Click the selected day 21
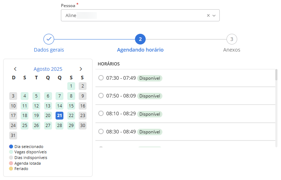 [59, 115]
